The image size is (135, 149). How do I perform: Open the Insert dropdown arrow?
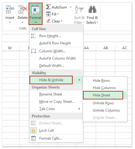click(x=10, y=22)
